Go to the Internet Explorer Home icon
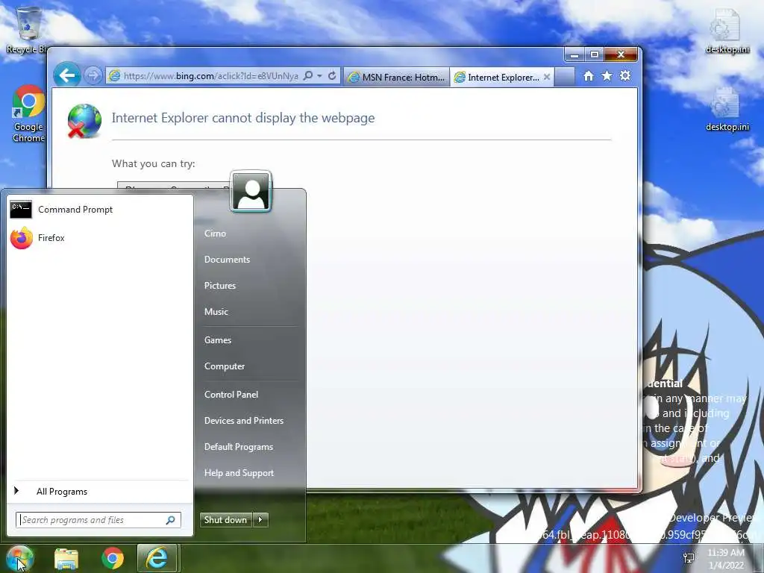Screen dimensions: 764x573 pyautogui.click(x=589, y=76)
